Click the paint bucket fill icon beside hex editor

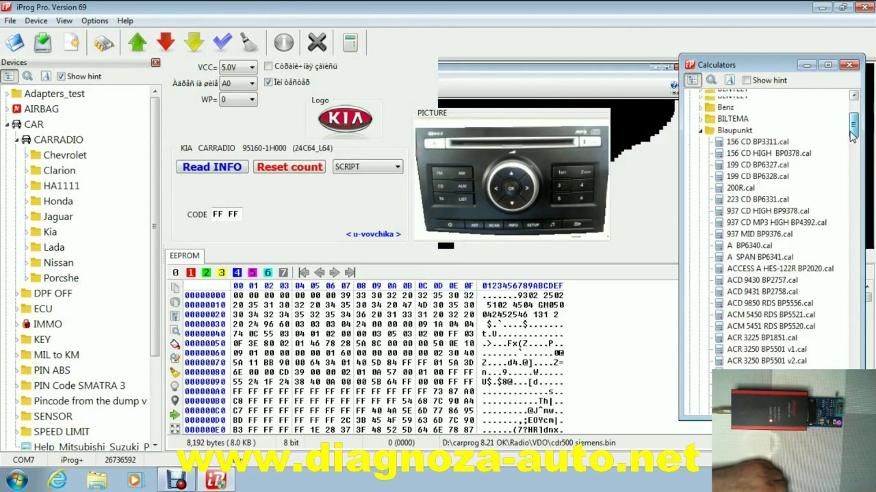[175, 344]
